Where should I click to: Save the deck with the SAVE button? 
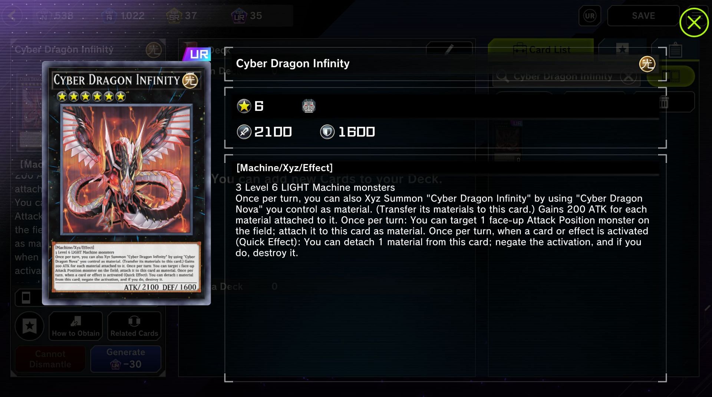643,16
